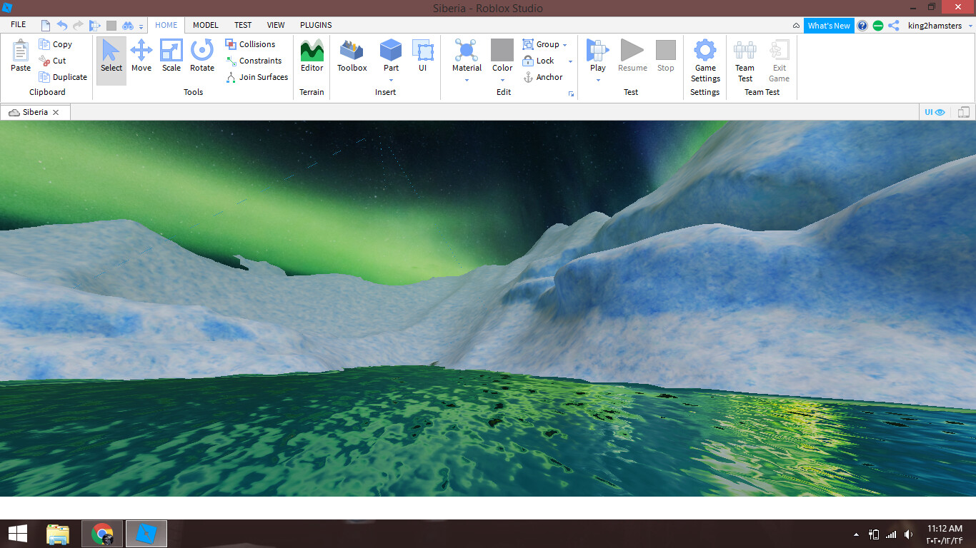
Task: Open the Toolbox panel
Action: [352, 56]
